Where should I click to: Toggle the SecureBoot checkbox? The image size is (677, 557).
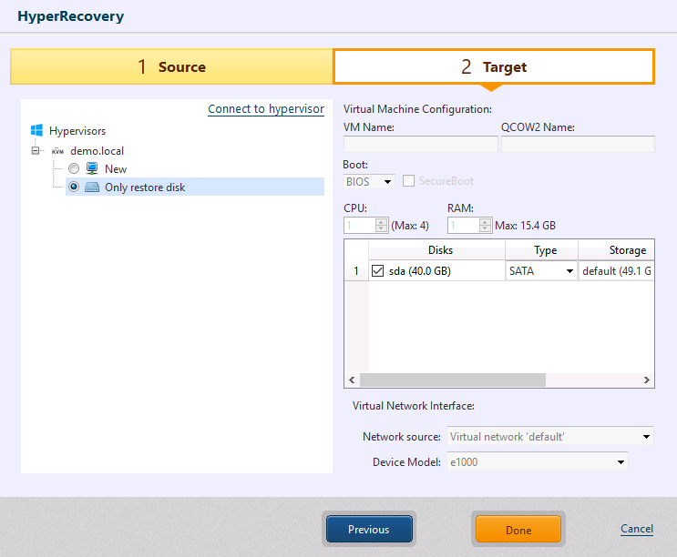(x=408, y=180)
